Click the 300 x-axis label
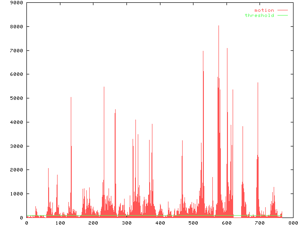 point(126,223)
